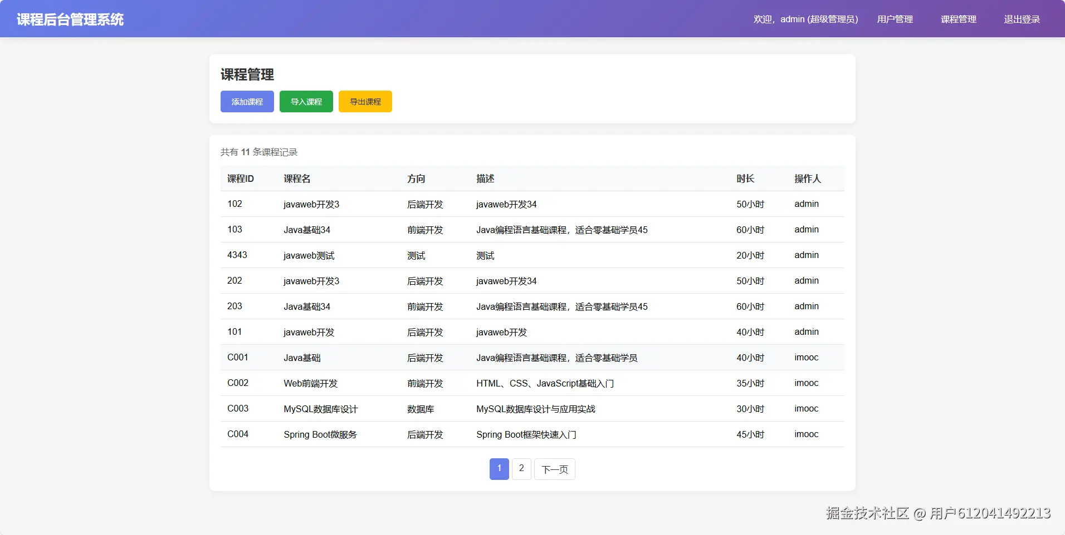This screenshot has width=1065, height=535.
Task: Select the C001 Java基础 course row
Action: (302, 358)
